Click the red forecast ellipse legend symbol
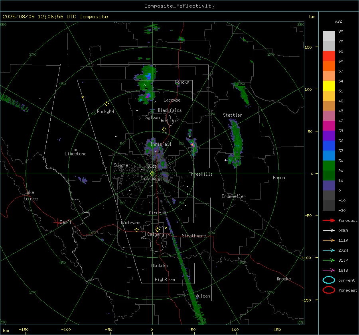This screenshot has height=335, width=359. (329, 290)
